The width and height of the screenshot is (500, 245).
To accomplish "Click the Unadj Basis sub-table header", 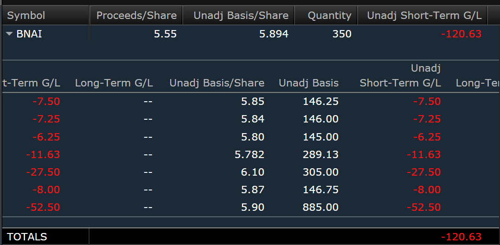I will coord(308,83).
